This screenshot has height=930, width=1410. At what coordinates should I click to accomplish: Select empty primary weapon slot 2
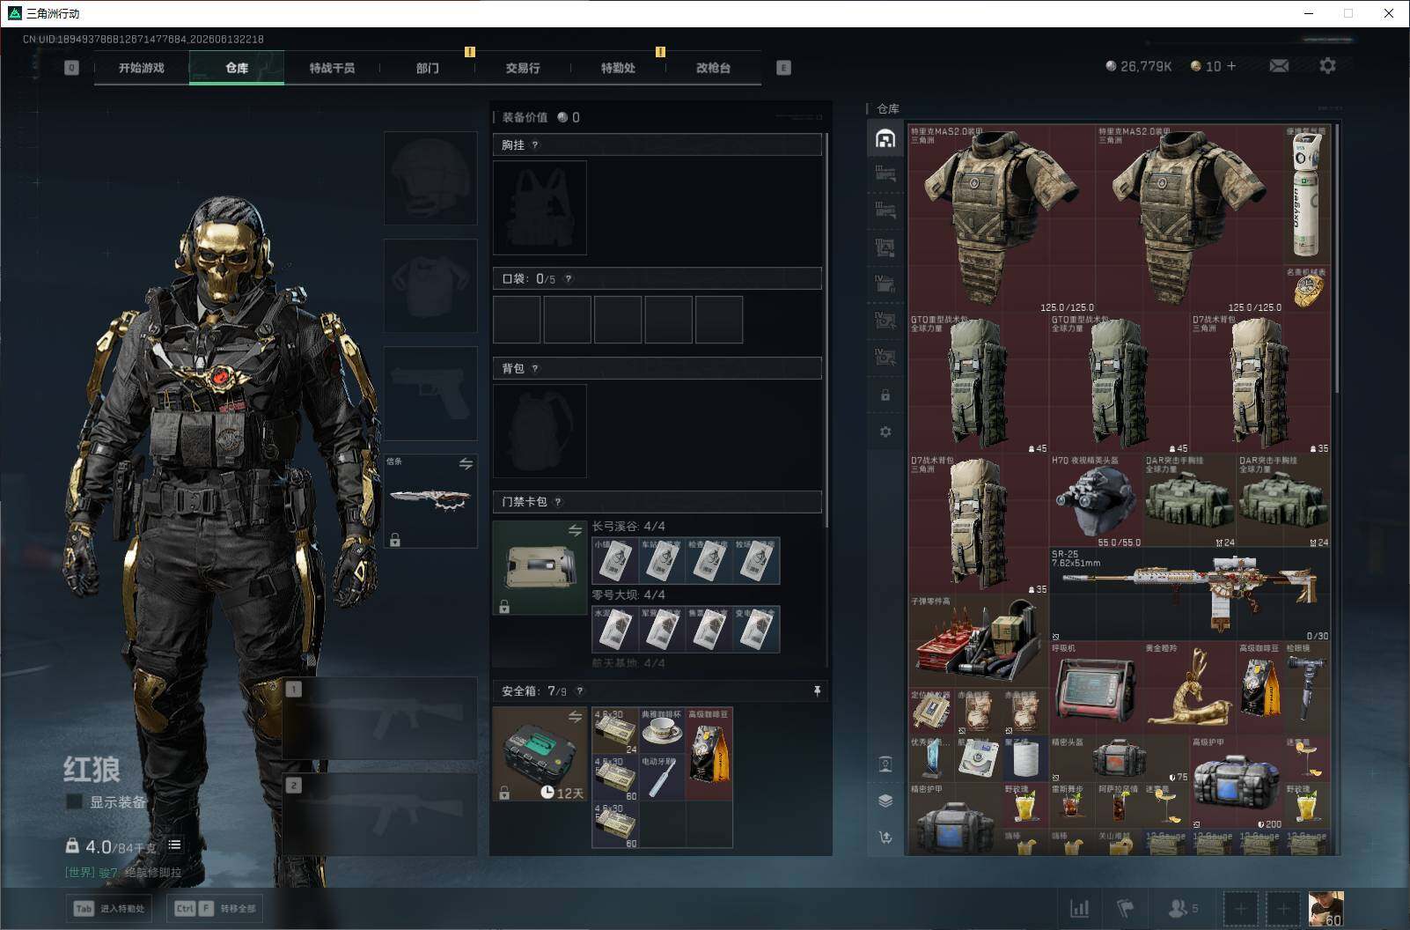[x=380, y=815]
